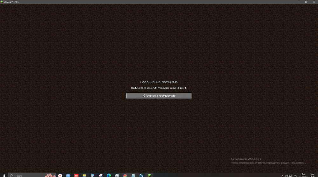Show hidden system tray icons
Screen dimensions: 318x177
(282, 176)
